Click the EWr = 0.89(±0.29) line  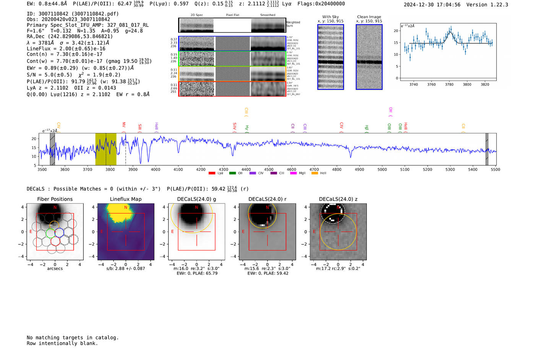[x=80, y=68]
